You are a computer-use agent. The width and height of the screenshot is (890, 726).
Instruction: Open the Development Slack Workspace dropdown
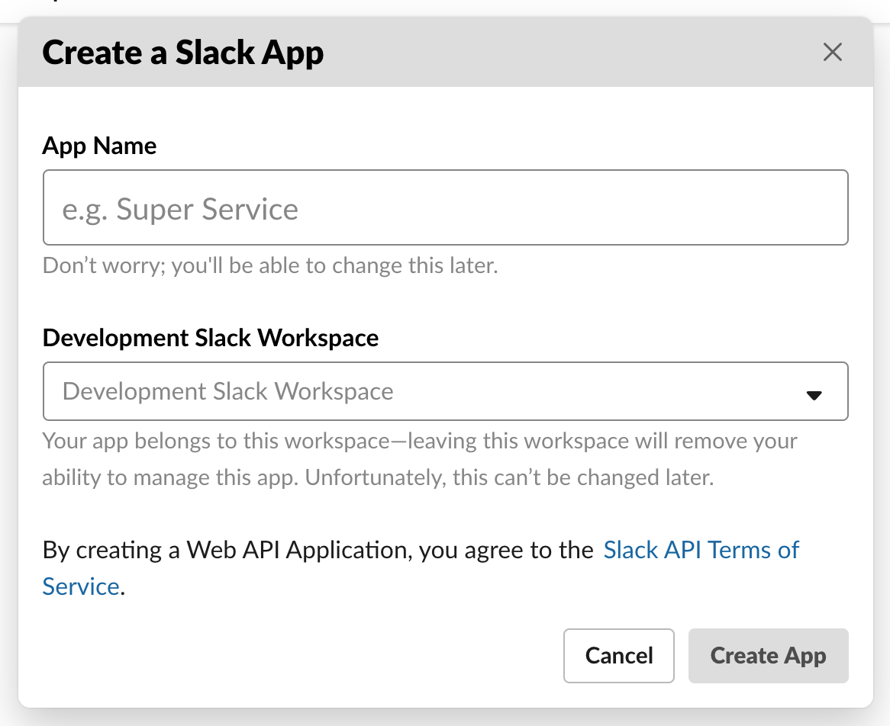[x=445, y=391]
